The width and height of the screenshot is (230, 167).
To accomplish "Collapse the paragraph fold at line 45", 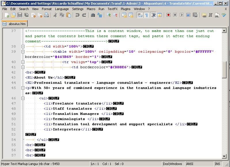I will (23, 88).
